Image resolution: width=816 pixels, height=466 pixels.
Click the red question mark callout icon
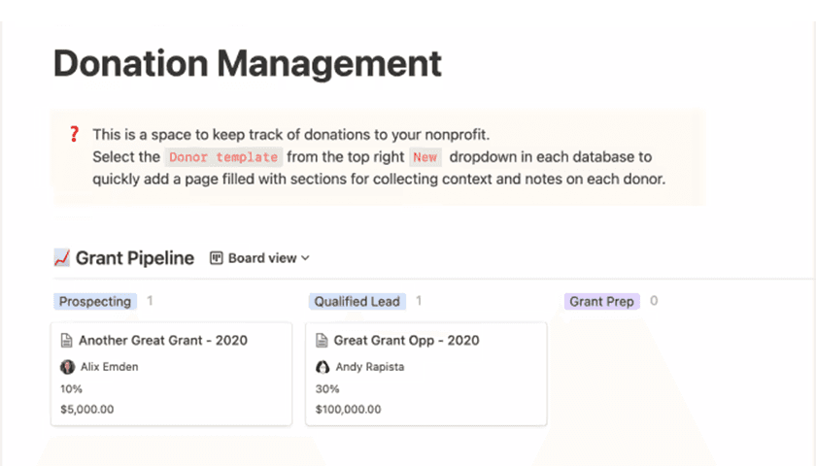[74, 134]
